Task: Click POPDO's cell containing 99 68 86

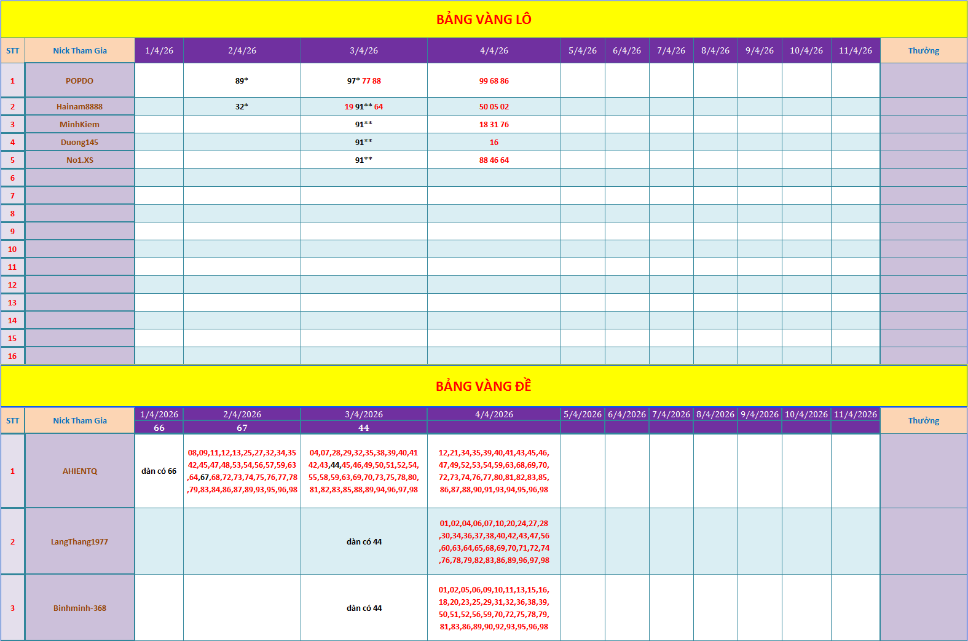Action: pyautogui.click(x=494, y=81)
